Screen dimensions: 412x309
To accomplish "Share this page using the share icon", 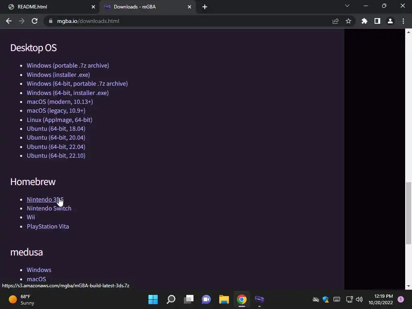I will click(x=336, y=21).
